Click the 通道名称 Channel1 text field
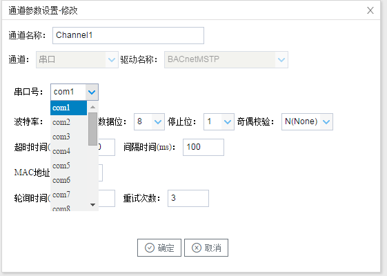Screen dimensions: 387x276 pos(128,36)
